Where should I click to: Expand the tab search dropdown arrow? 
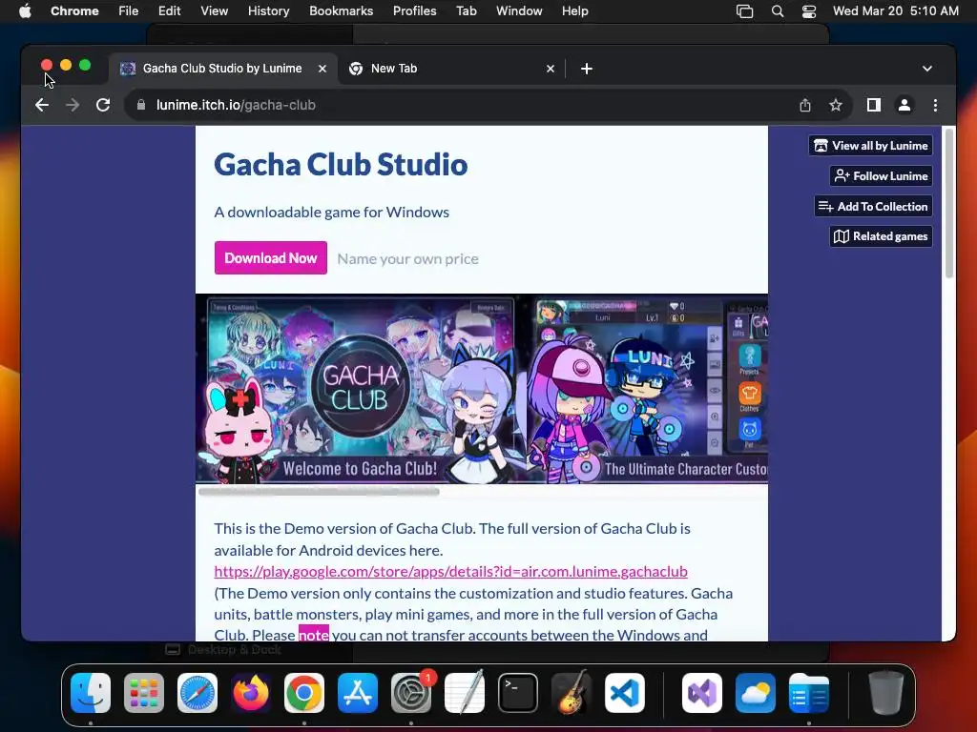(x=927, y=69)
